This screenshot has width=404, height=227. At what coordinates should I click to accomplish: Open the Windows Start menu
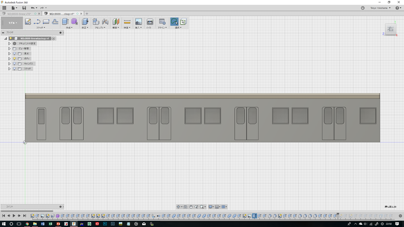coord(4,224)
